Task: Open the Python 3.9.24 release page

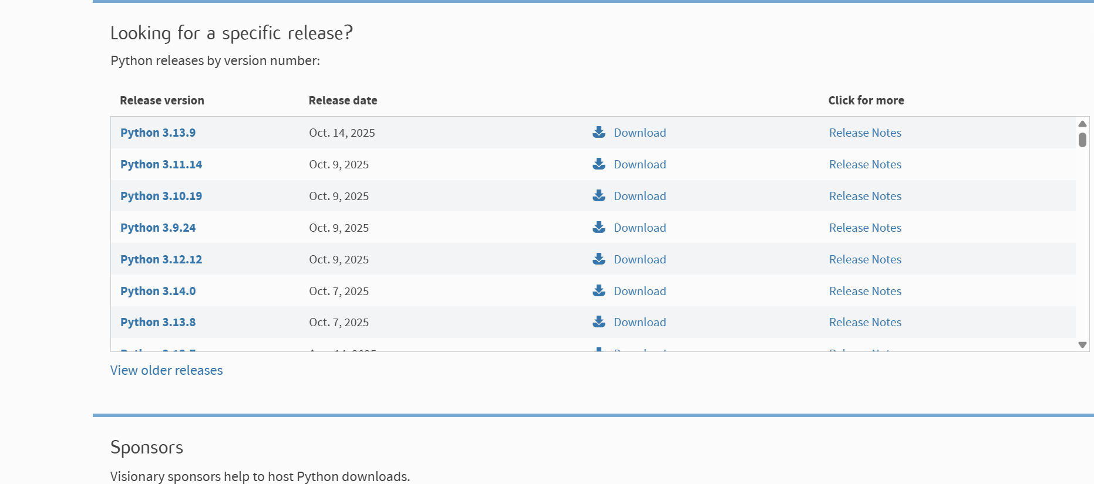Action: pos(158,228)
